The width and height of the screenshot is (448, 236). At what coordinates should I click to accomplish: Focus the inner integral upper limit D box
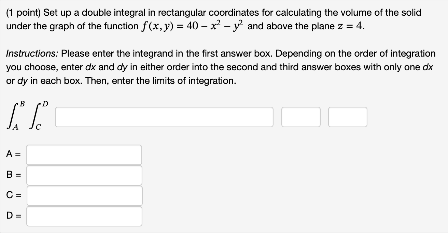tap(84, 216)
